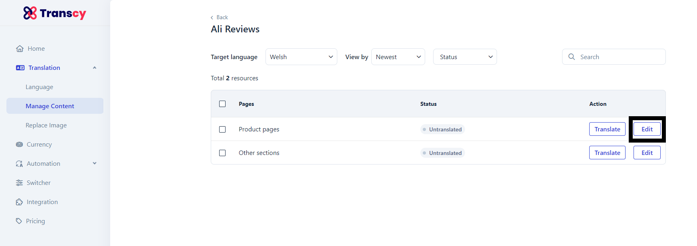Select Manage Content in sidebar
Screen dimensions: 697x246
[55, 106]
